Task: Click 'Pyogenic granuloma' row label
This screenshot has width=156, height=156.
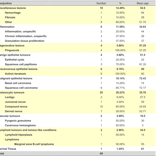Action: click(x=18, y=121)
